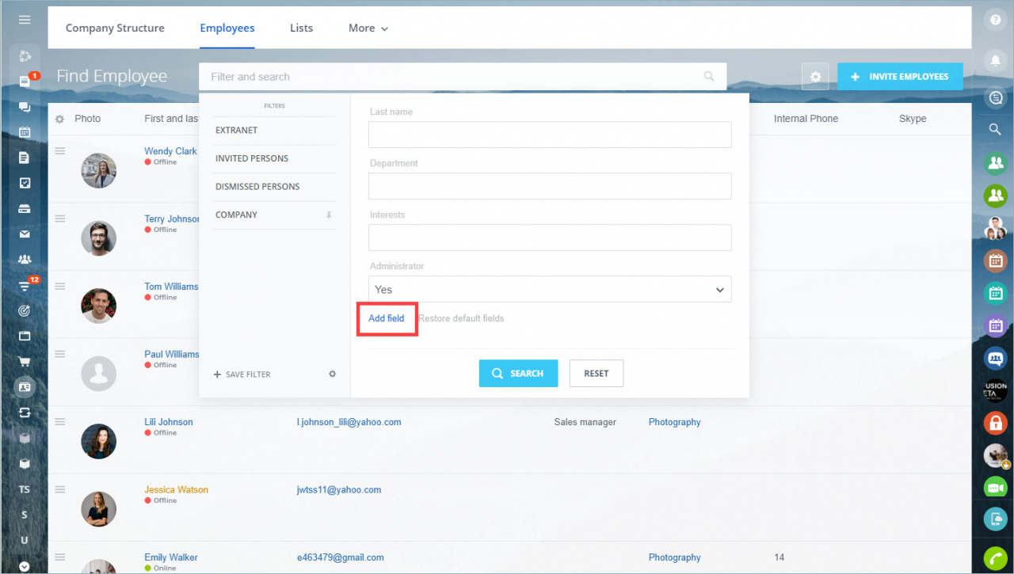This screenshot has height=574, width=1014.
Task: Open the chat search icon in right panel
Action: tap(995, 97)
